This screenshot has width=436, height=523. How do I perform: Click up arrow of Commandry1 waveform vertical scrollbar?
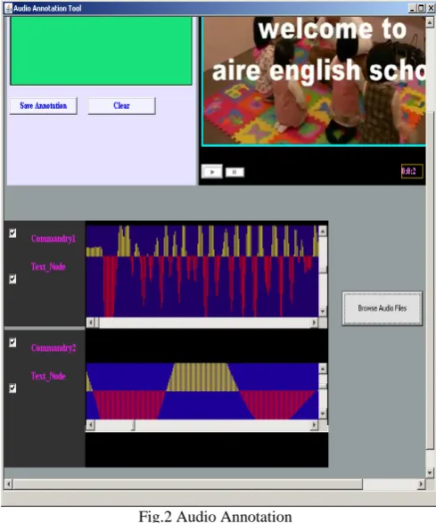[323, 231]
